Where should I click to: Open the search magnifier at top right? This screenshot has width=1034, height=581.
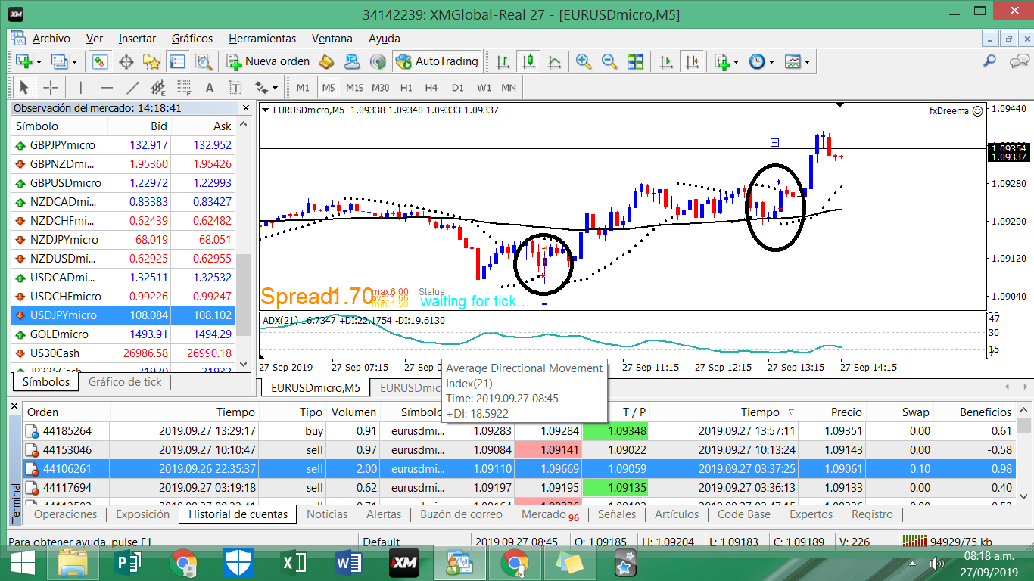click(989, 61)
